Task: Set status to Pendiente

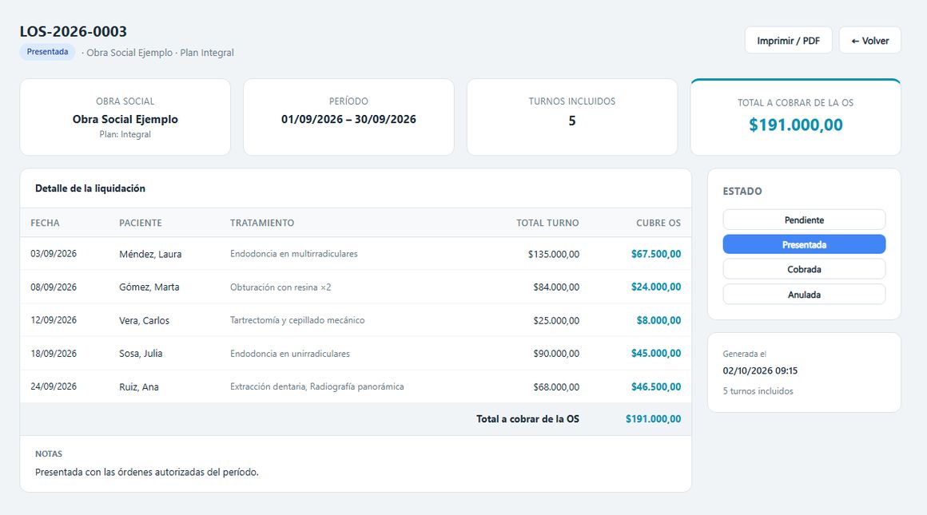Action: (x=804, y=220)
